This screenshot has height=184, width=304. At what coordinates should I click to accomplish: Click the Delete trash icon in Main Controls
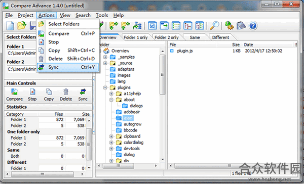[x=66, y=95]
